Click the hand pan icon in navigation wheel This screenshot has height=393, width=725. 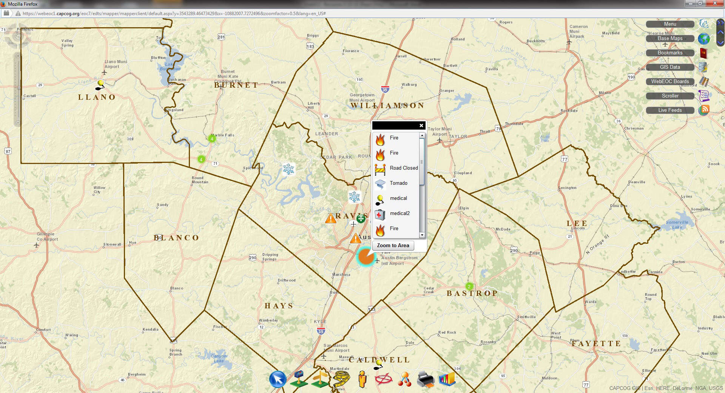click(x=18, y=37)
